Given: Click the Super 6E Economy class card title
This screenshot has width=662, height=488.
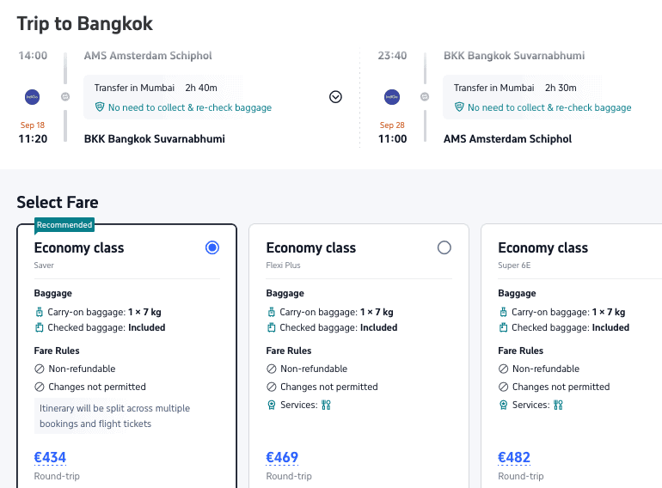Looking at the screenshot, I should (x=542, y=247).
